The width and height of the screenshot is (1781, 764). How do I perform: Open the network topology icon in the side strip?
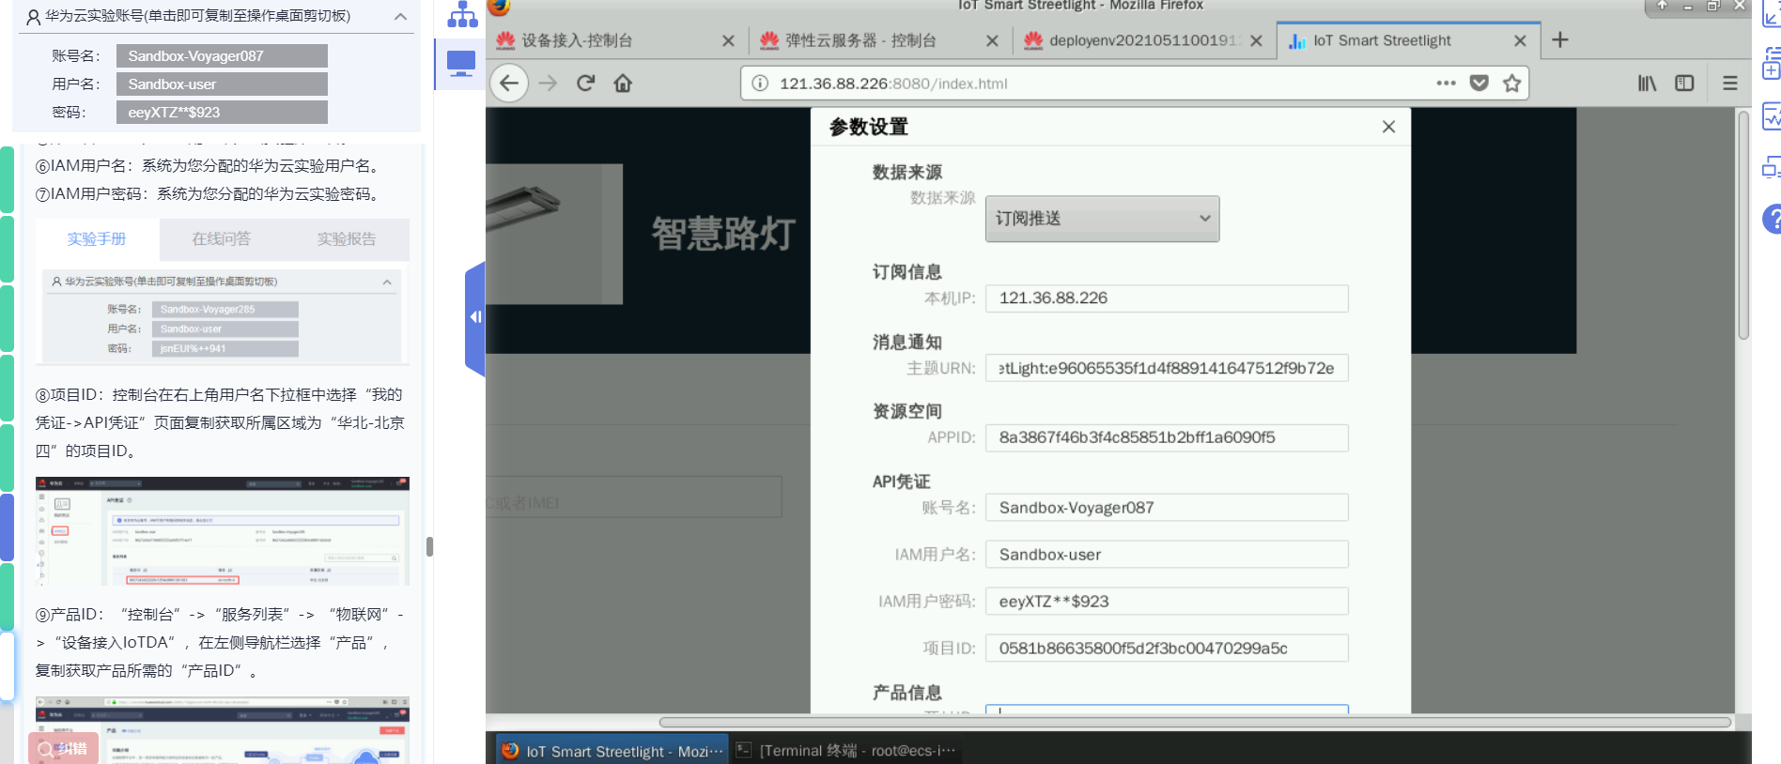pyautogui.click(x=462, y=14)
